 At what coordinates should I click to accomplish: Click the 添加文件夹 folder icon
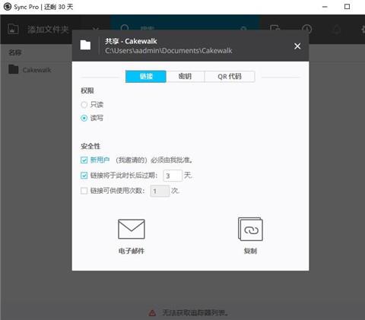click(x=13, y=29)
